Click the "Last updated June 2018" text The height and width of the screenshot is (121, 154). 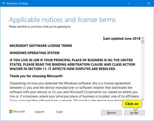pyautogui.click(x=122, y=39)
